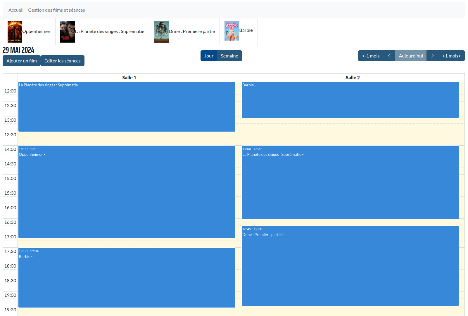Screen dimensions: 468x316
Task: Select the 17:30 Barbie session in Salle 1
Action: [x=127, y=277]
